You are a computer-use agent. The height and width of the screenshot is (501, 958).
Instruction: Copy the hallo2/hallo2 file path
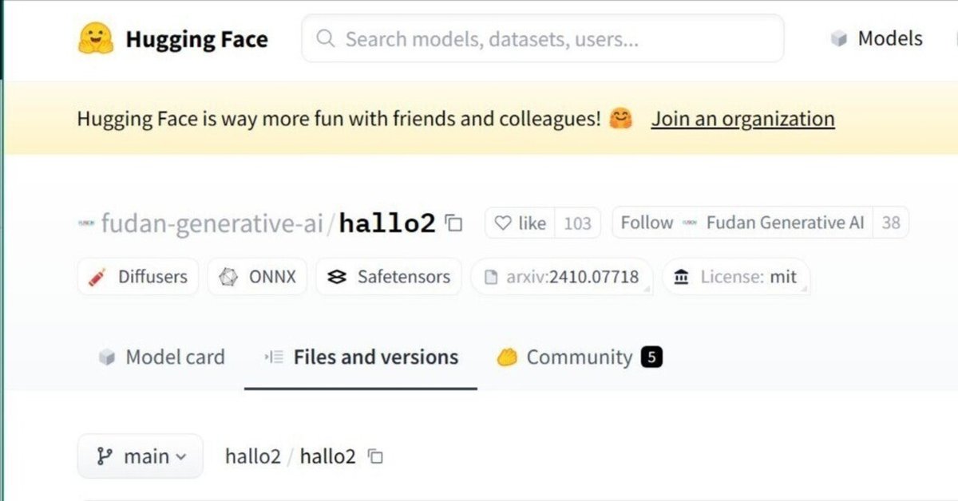pyautogui.click(x=375, y=456)
